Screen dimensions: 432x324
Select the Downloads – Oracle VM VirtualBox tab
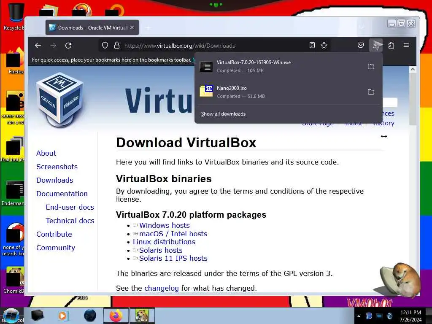pos(92,27)
